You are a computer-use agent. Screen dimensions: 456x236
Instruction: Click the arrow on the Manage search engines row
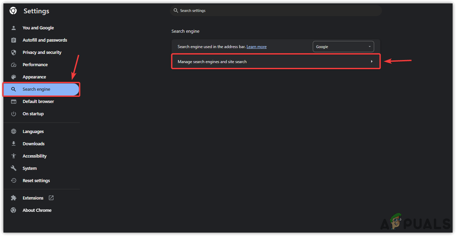coord(372,62)
